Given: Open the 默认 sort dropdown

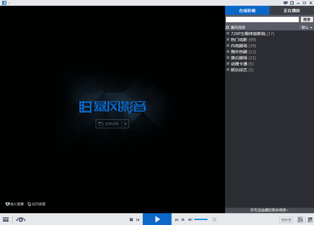Looking at the screenshot, I should (307, 27).
